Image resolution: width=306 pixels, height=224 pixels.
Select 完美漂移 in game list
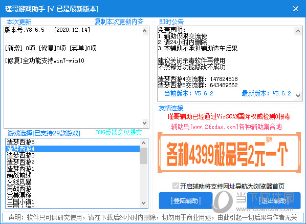click(x=73, y=195)
